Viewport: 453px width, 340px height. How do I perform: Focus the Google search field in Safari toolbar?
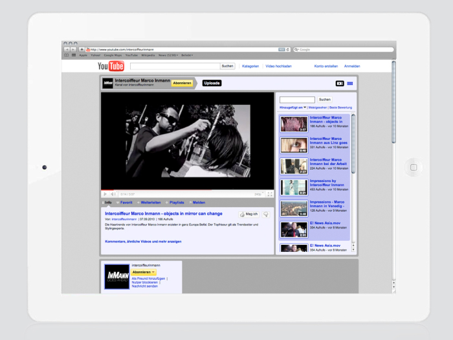click(x=344, y=49)
